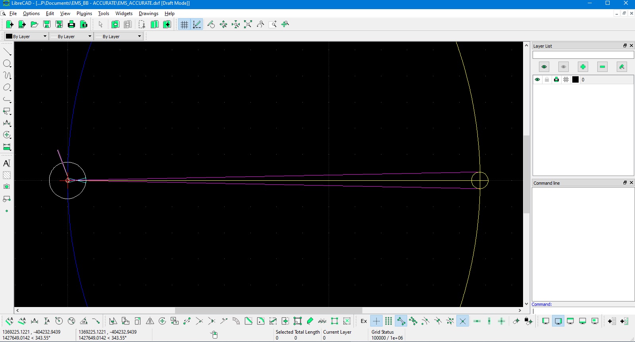Click the Paste icon in the toolbar
635x342 pixels.
(x=167, y=24)
